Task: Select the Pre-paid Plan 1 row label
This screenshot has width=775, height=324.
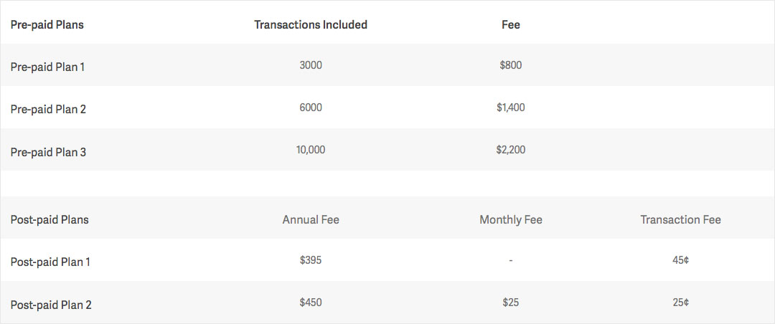Action: (47, 67)
